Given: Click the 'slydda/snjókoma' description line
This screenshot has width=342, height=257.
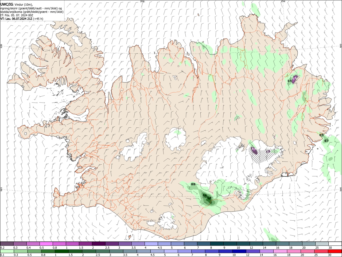Looking at the screenshot, I should [x=32, y=12].
